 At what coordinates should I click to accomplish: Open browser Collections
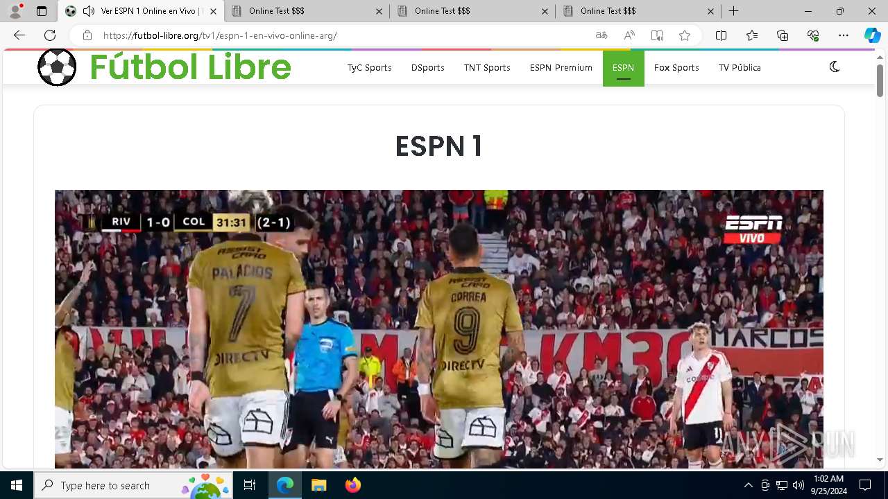(783, 35)
